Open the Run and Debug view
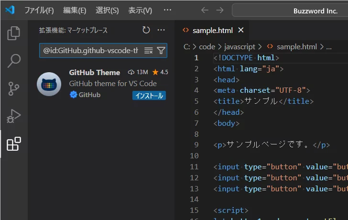The image size is (348, 220). (14, 116)
